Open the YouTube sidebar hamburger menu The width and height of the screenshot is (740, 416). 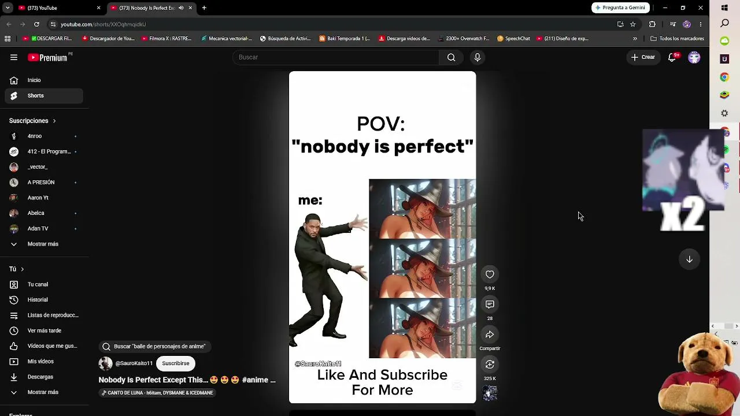[x=14, y=57]
